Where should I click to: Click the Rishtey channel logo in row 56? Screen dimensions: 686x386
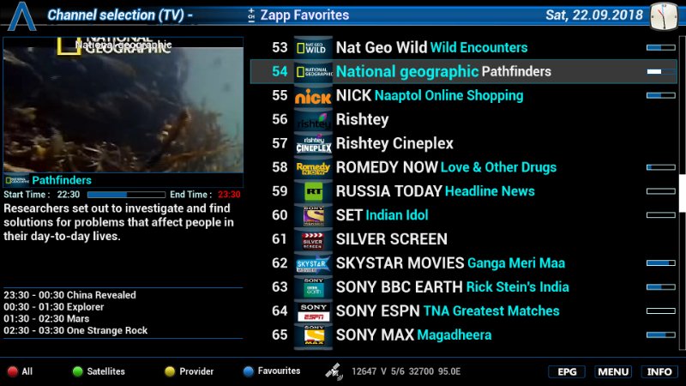point(313,119)
